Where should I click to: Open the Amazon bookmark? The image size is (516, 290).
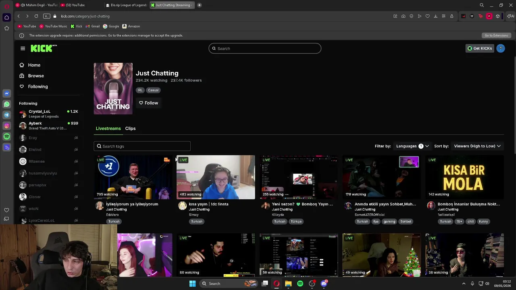[131, 26]
